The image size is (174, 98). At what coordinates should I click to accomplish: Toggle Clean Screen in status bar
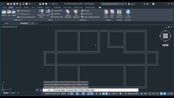coord(169,94)
